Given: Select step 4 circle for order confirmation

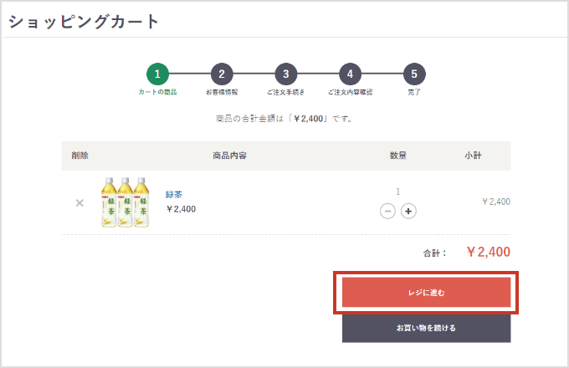Looking at the screenshot, I should tap(350, 74).
